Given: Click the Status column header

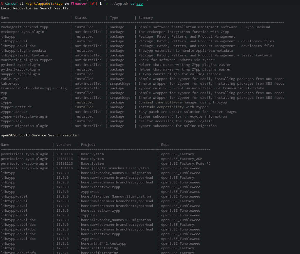Looking at the screenshot, I should click(x=81, y=18).
